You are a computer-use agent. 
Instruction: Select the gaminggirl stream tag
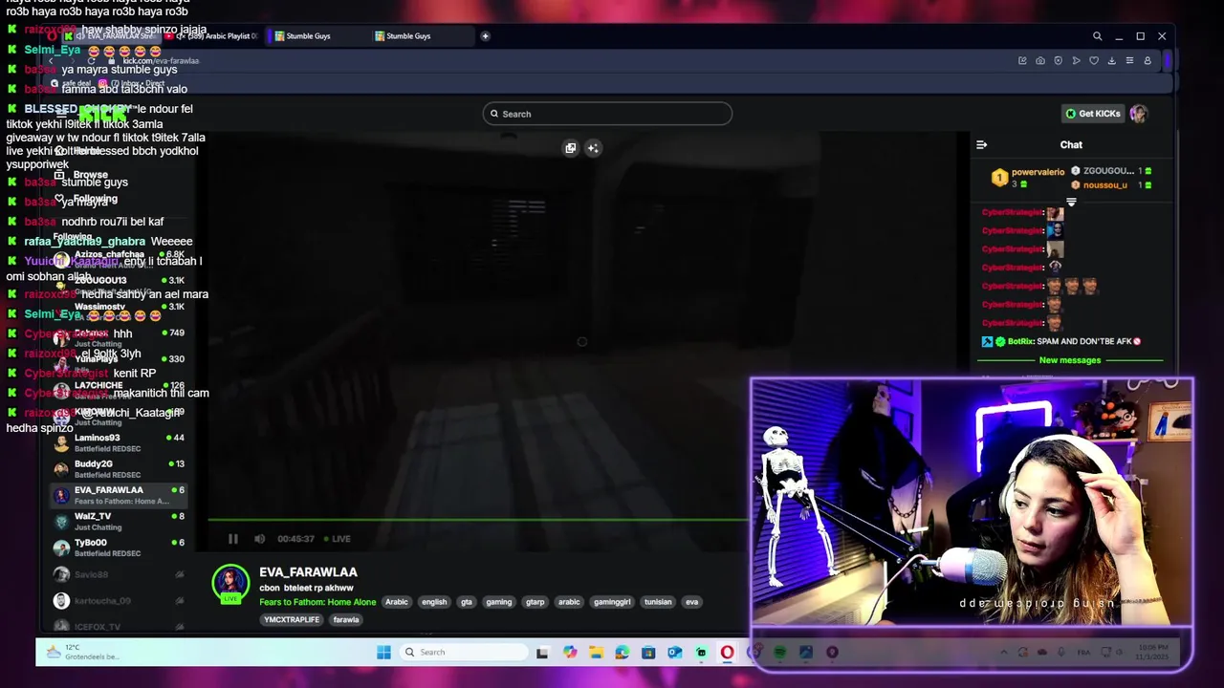[x=612, y=602]
